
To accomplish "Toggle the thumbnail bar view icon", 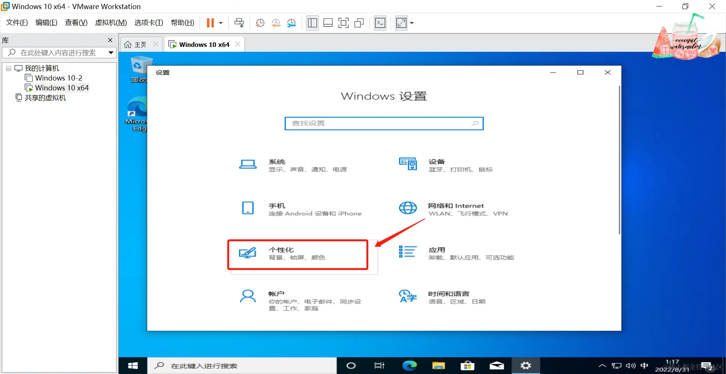I will pyautogui.click(x=328, y=23).
